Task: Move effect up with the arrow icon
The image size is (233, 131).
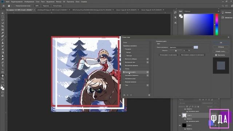Action: click(x=128, y=95)
